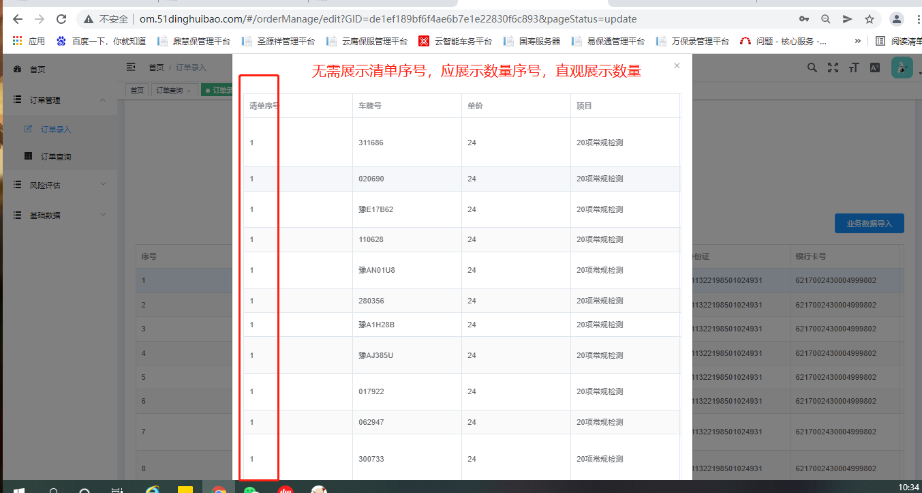Expand the 风险评估 sidebar menu
Image resolution: width=922 pixels, height=493 pixels.
point(59,185)
